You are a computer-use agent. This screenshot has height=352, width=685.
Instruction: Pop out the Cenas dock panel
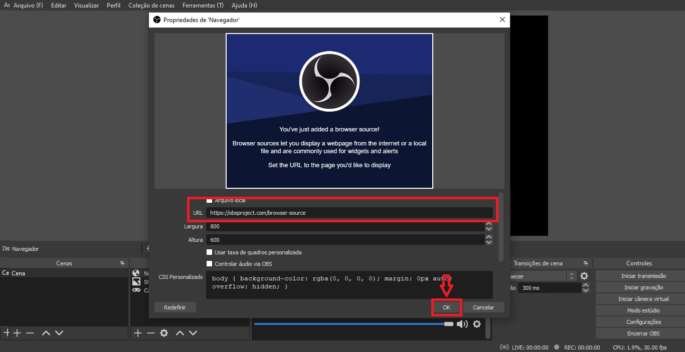[x=122, y=263]
